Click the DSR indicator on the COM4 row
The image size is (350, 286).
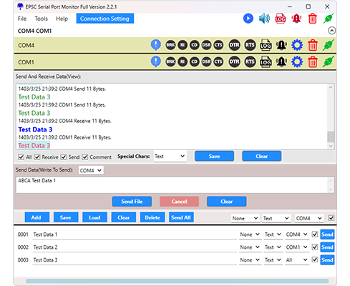(x=206, y=45)
